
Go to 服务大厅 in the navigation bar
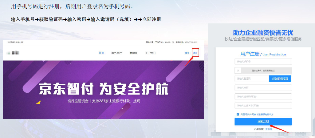116,53
